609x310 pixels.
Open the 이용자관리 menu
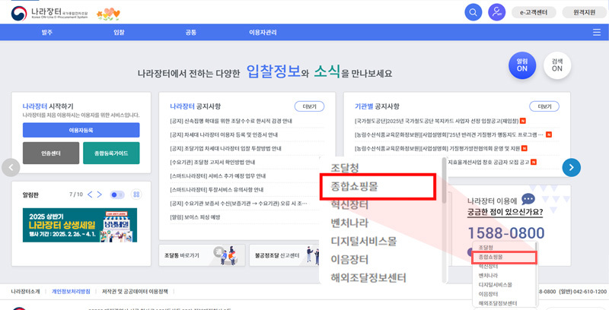click(x=263, y=33)
